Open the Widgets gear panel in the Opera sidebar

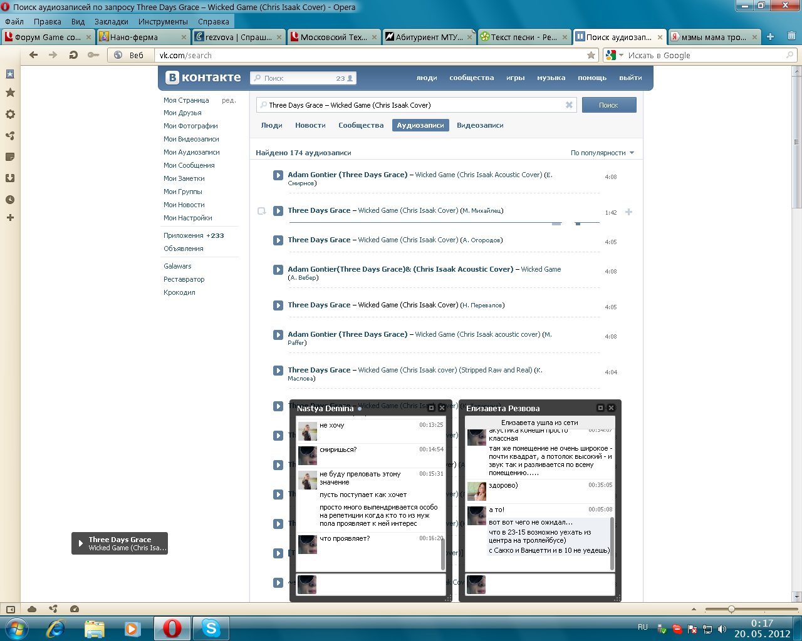pos(10,115)
